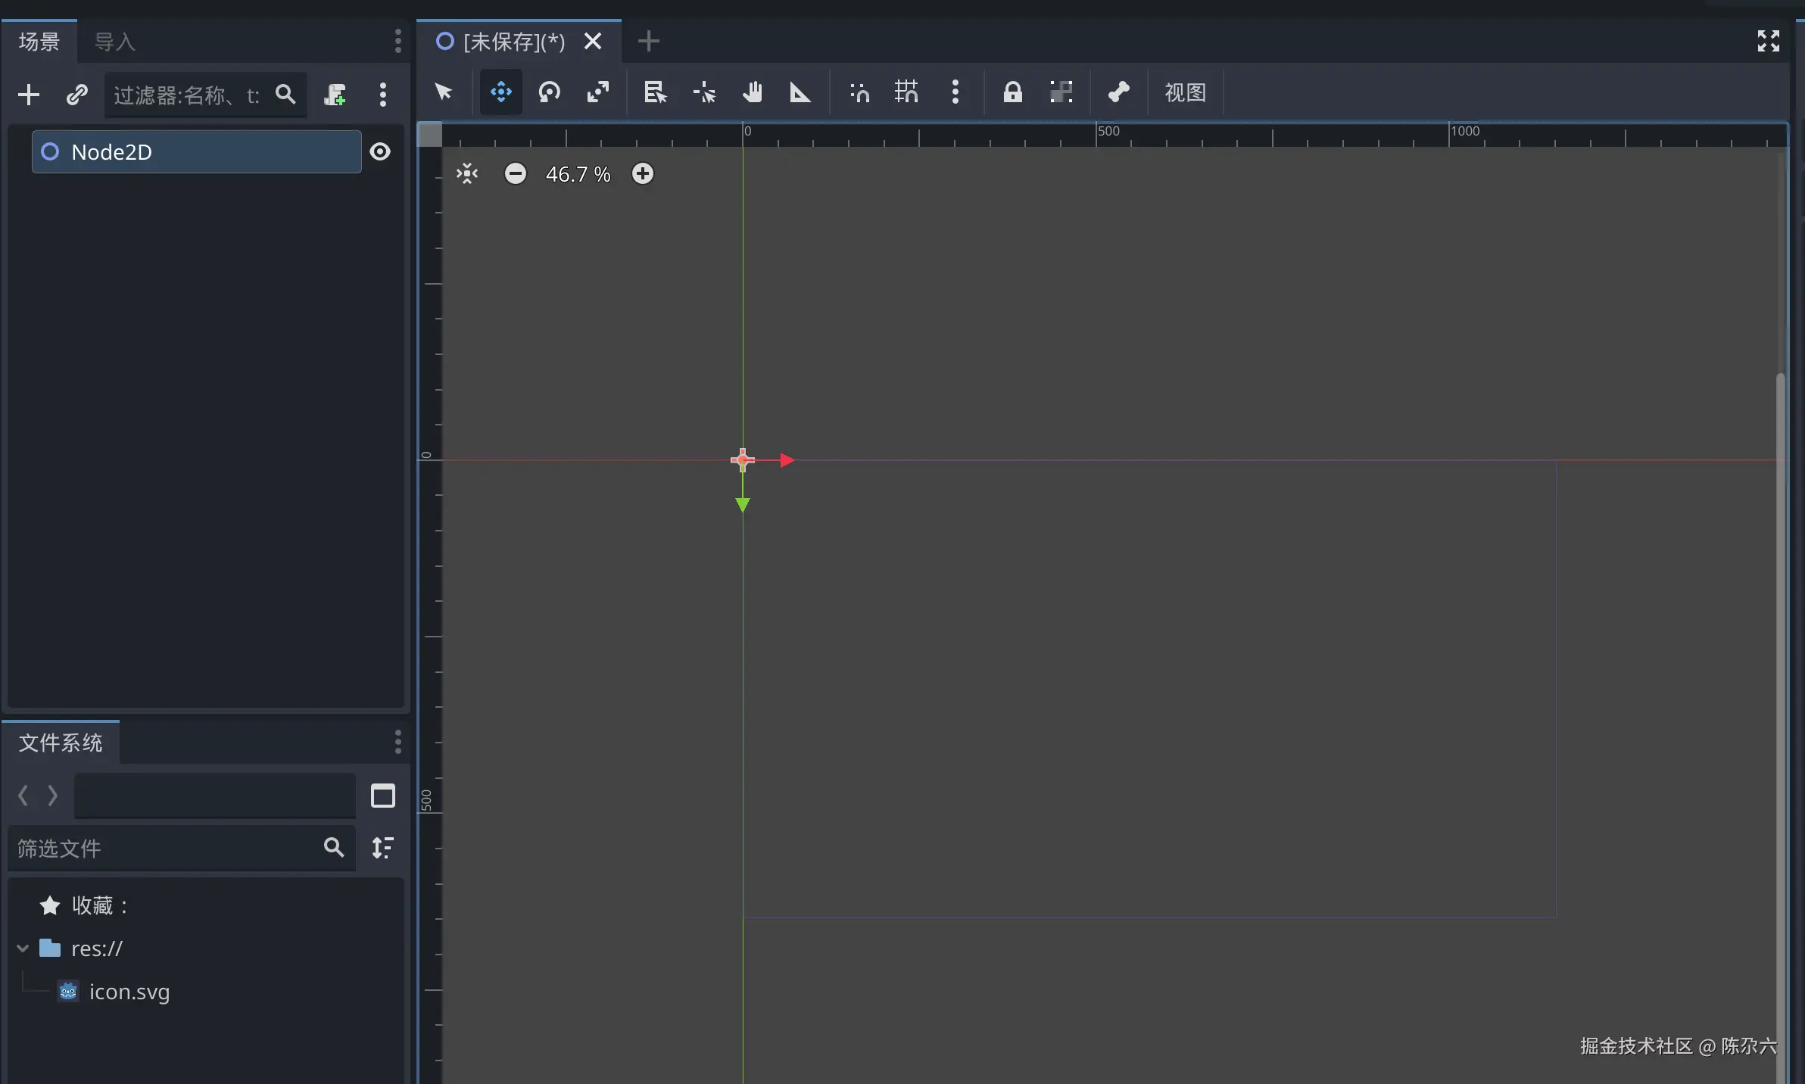Open the skeleton bone options icon

[1118, 92]
